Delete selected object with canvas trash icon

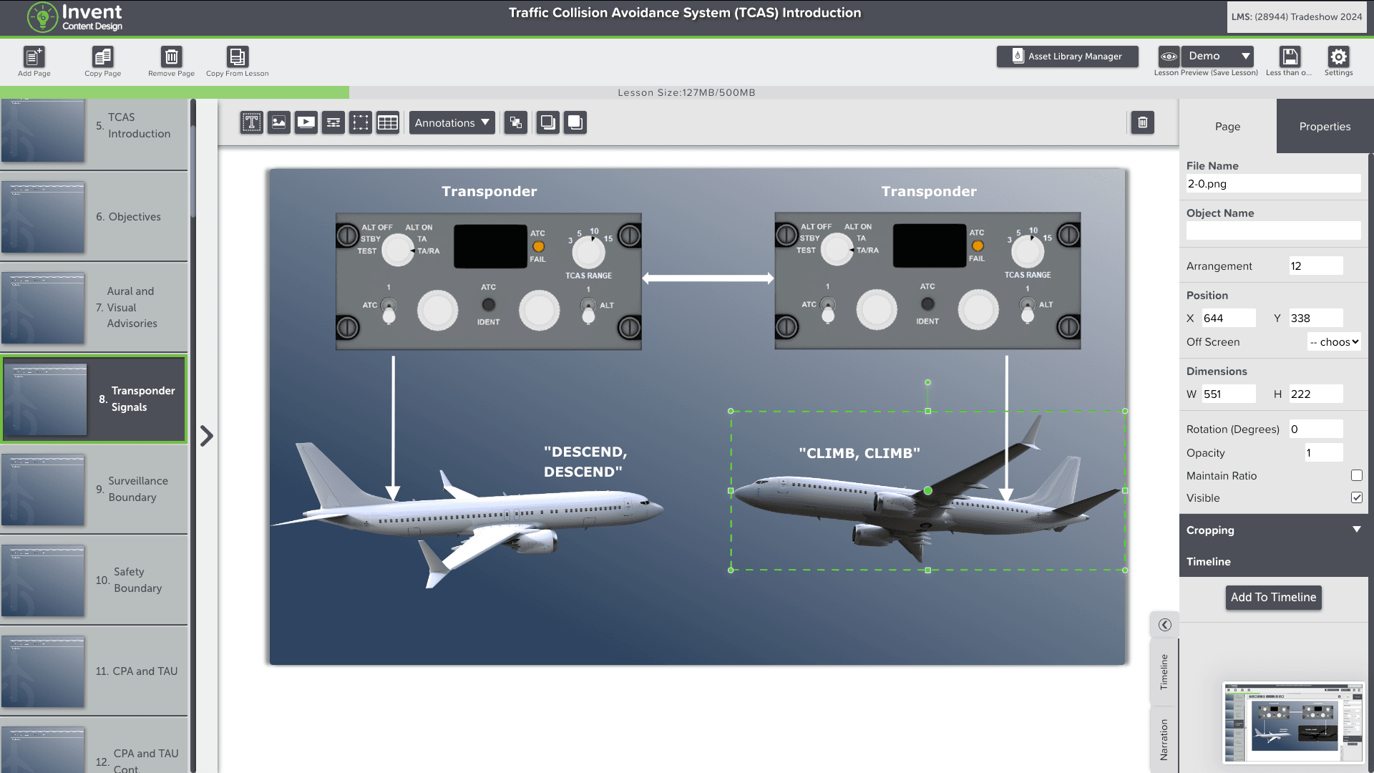pos(1142,122)
